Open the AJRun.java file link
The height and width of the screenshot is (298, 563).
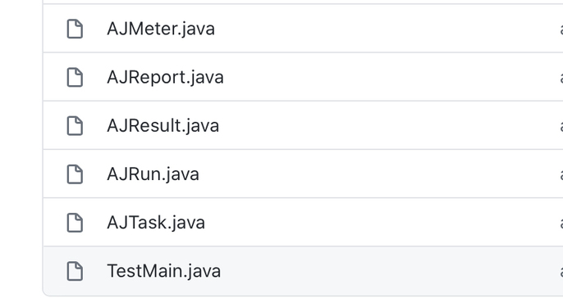(x=153, y=174)
